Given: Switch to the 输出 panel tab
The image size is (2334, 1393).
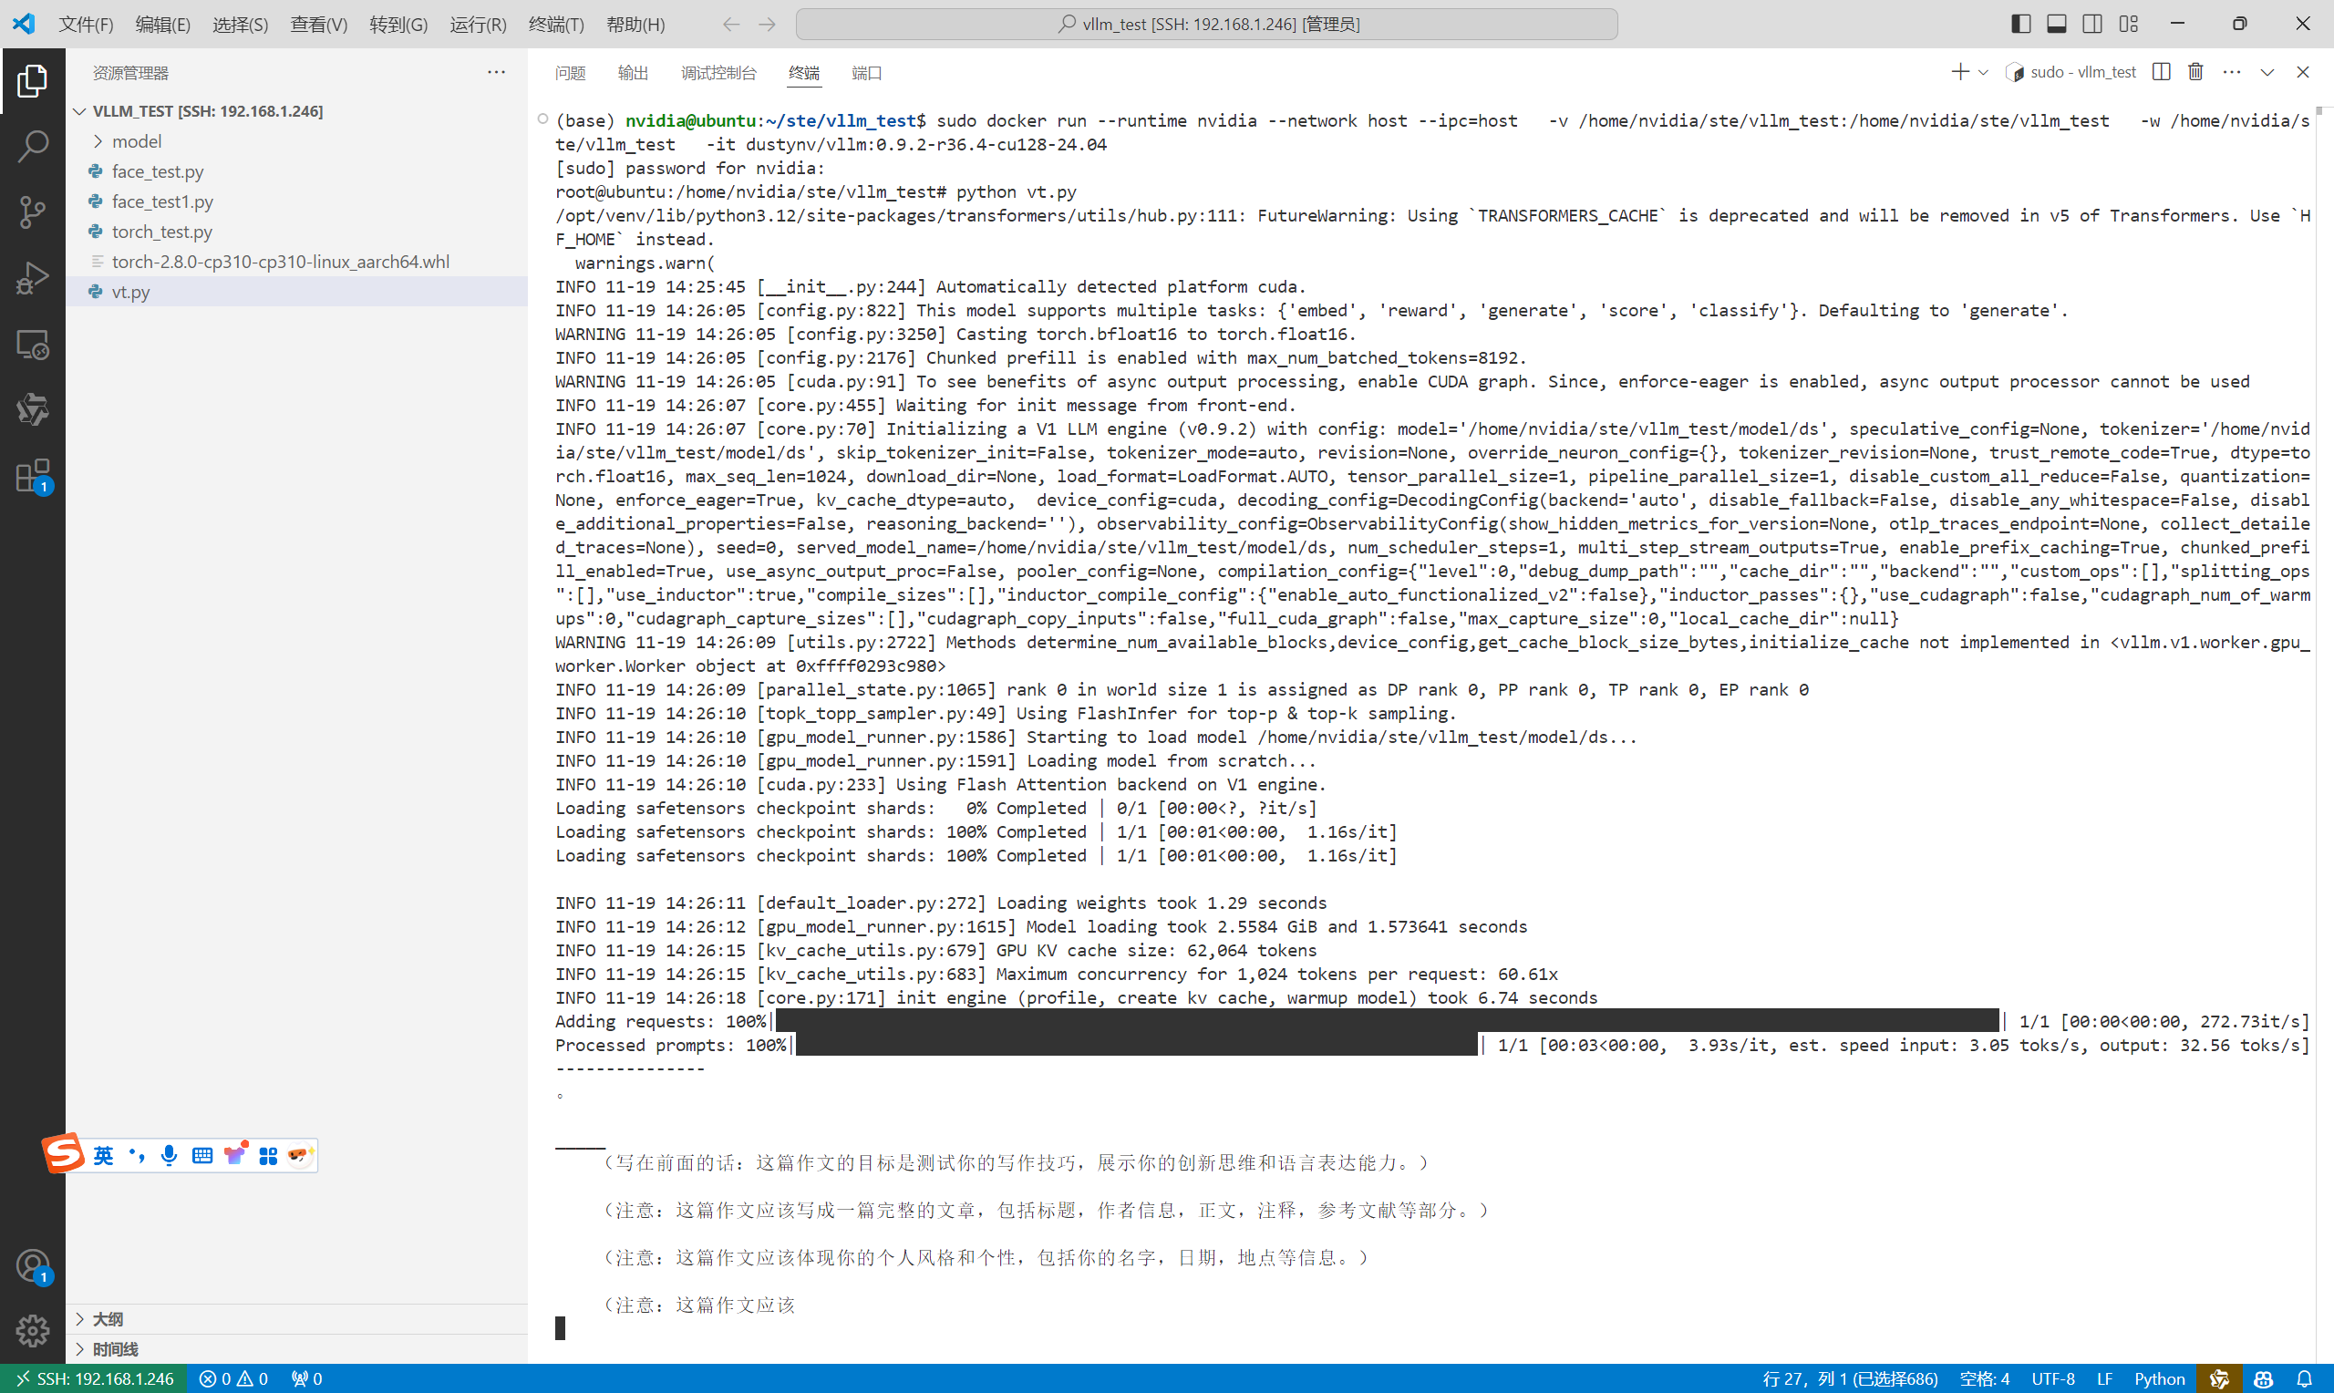Looking at the screenshot, I should pos(632,72).
